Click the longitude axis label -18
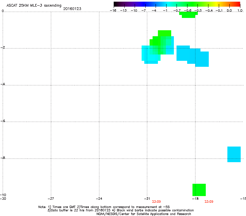246x216 pixels. (195, 199)
